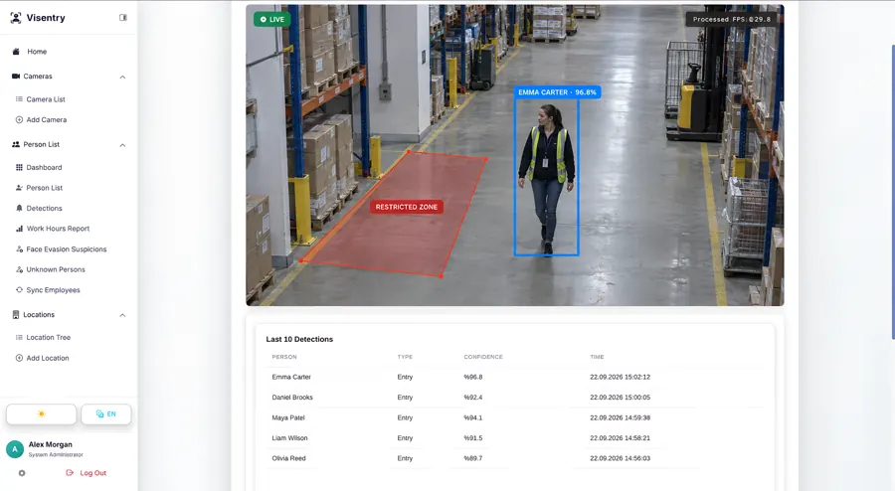Click the PERSON column header
This screenshot has height=491, width=895.
(x=284, y=357)
